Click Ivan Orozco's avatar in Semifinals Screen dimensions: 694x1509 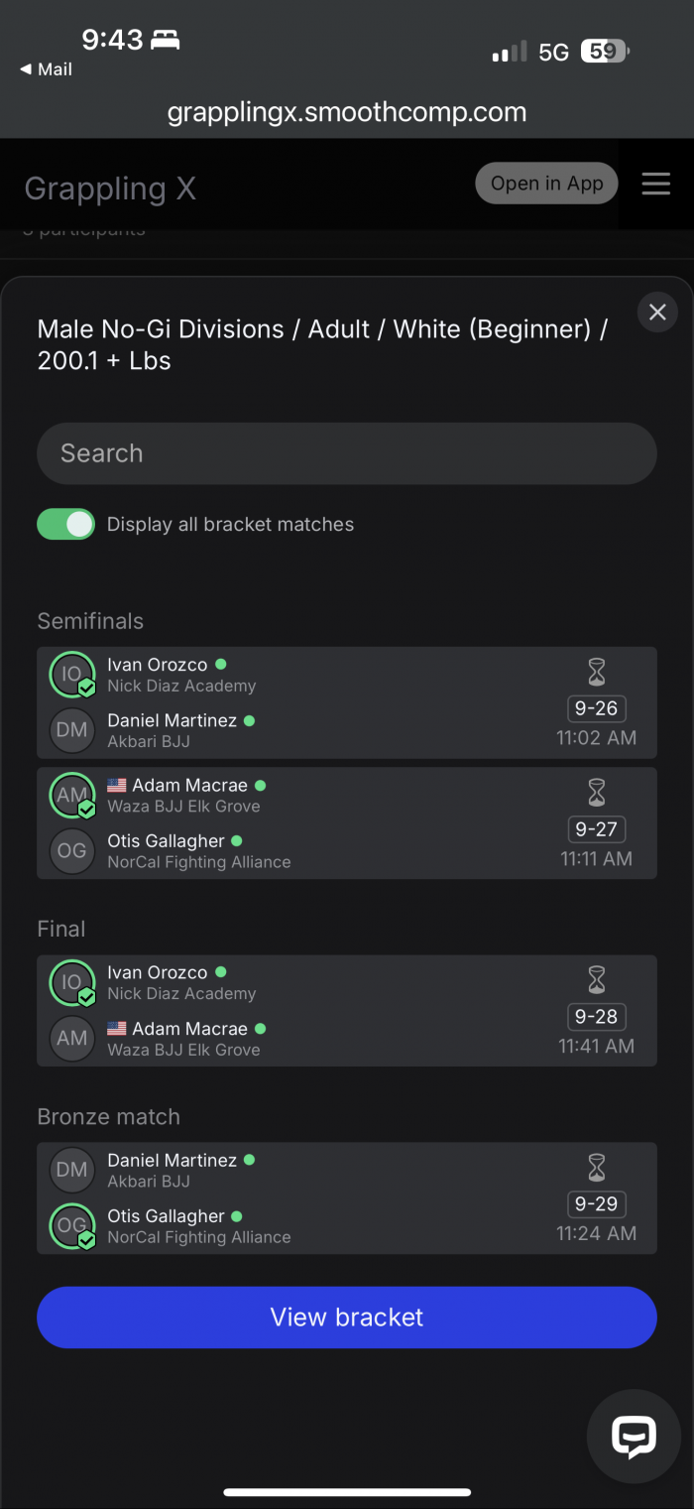(x=71, y=675)
